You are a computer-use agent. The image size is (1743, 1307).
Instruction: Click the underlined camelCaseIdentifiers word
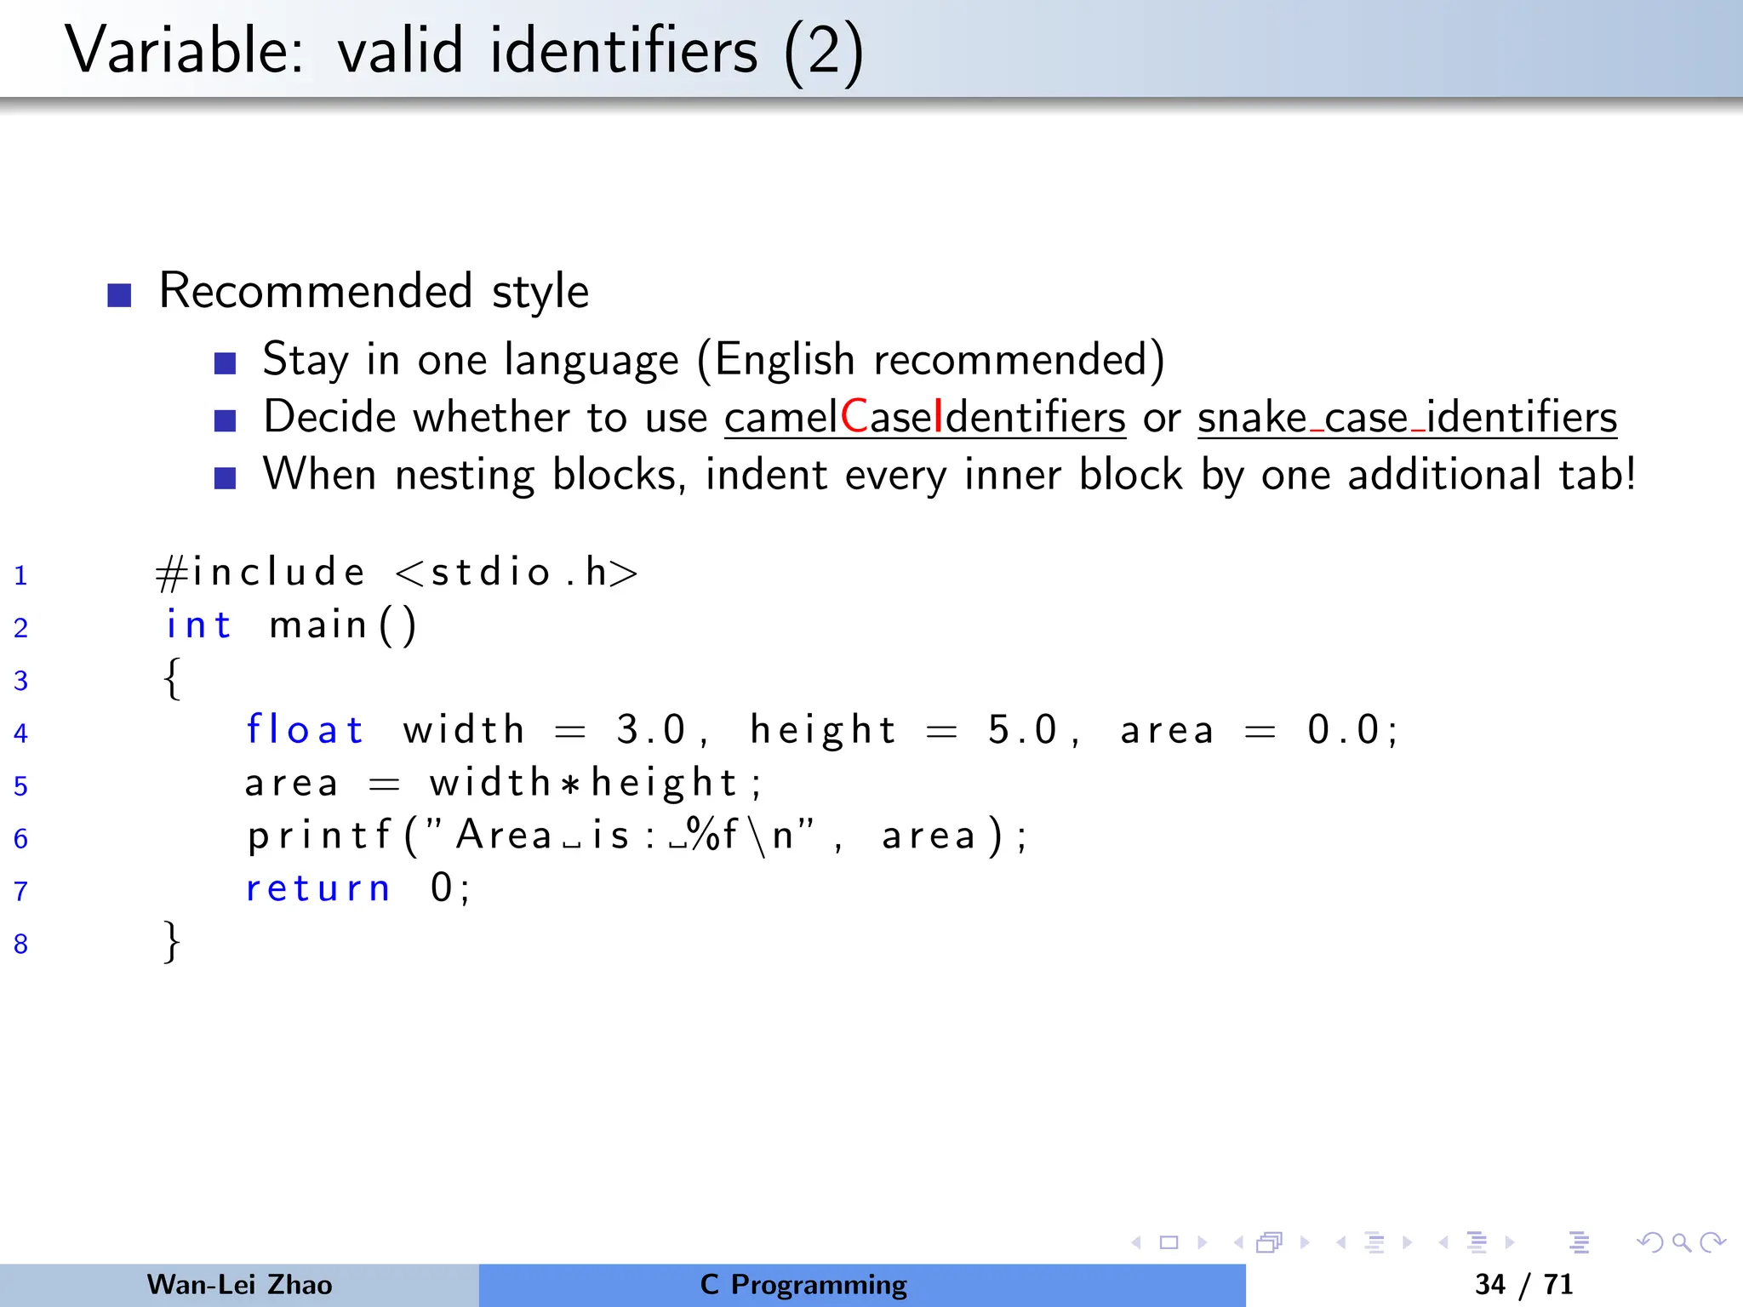tap(925, 417)
